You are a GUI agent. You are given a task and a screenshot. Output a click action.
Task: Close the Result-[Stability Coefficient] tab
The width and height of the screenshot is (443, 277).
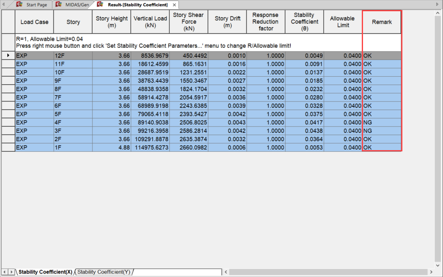pyautogui.click(x=174, y=5)
